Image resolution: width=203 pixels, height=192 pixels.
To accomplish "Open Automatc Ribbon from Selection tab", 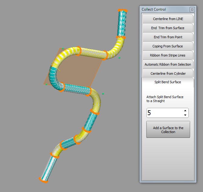I will (168, 64).
